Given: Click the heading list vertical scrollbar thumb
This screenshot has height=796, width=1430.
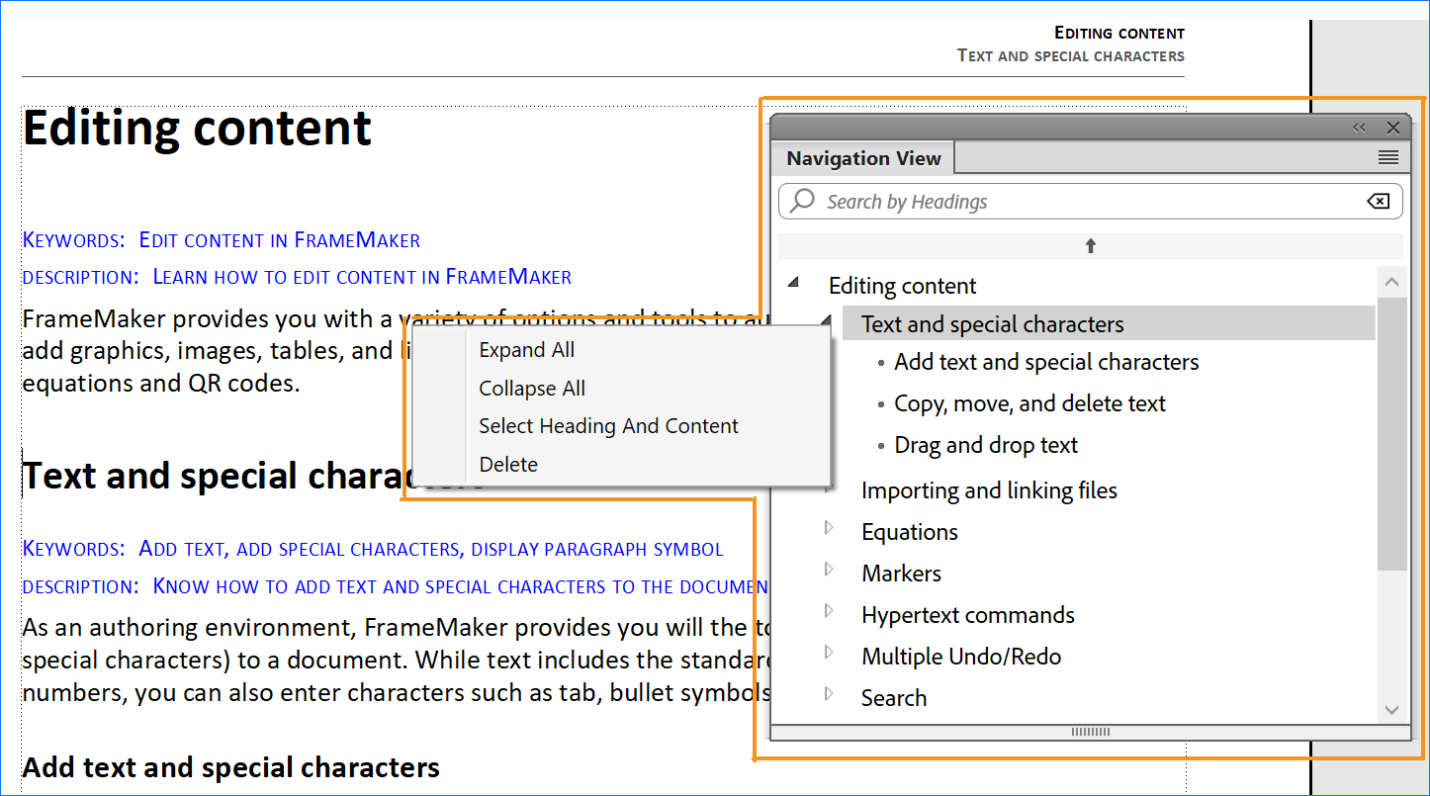Looking at the screenshot, I should tap(1391, 435).
